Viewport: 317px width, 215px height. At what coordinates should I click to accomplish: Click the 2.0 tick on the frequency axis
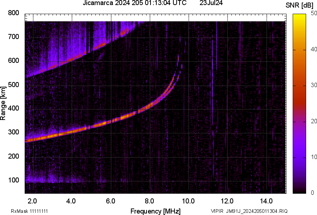[x=33, y=201]
